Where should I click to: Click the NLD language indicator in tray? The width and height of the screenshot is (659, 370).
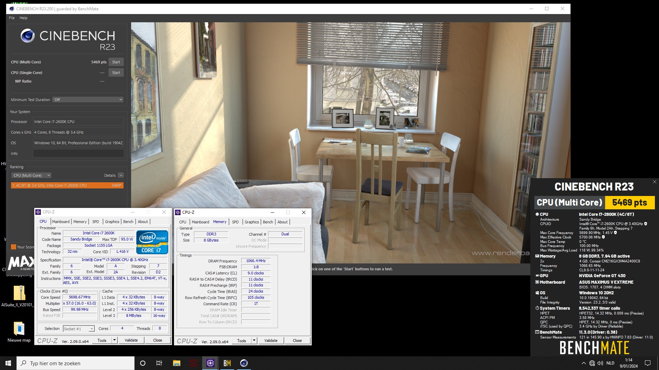tap(610, 363)
